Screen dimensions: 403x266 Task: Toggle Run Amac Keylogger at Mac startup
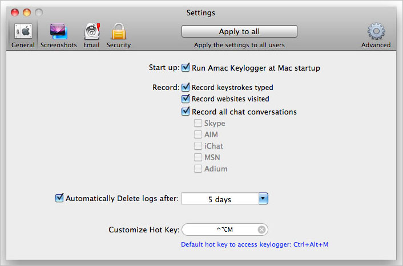coord(186,68)
